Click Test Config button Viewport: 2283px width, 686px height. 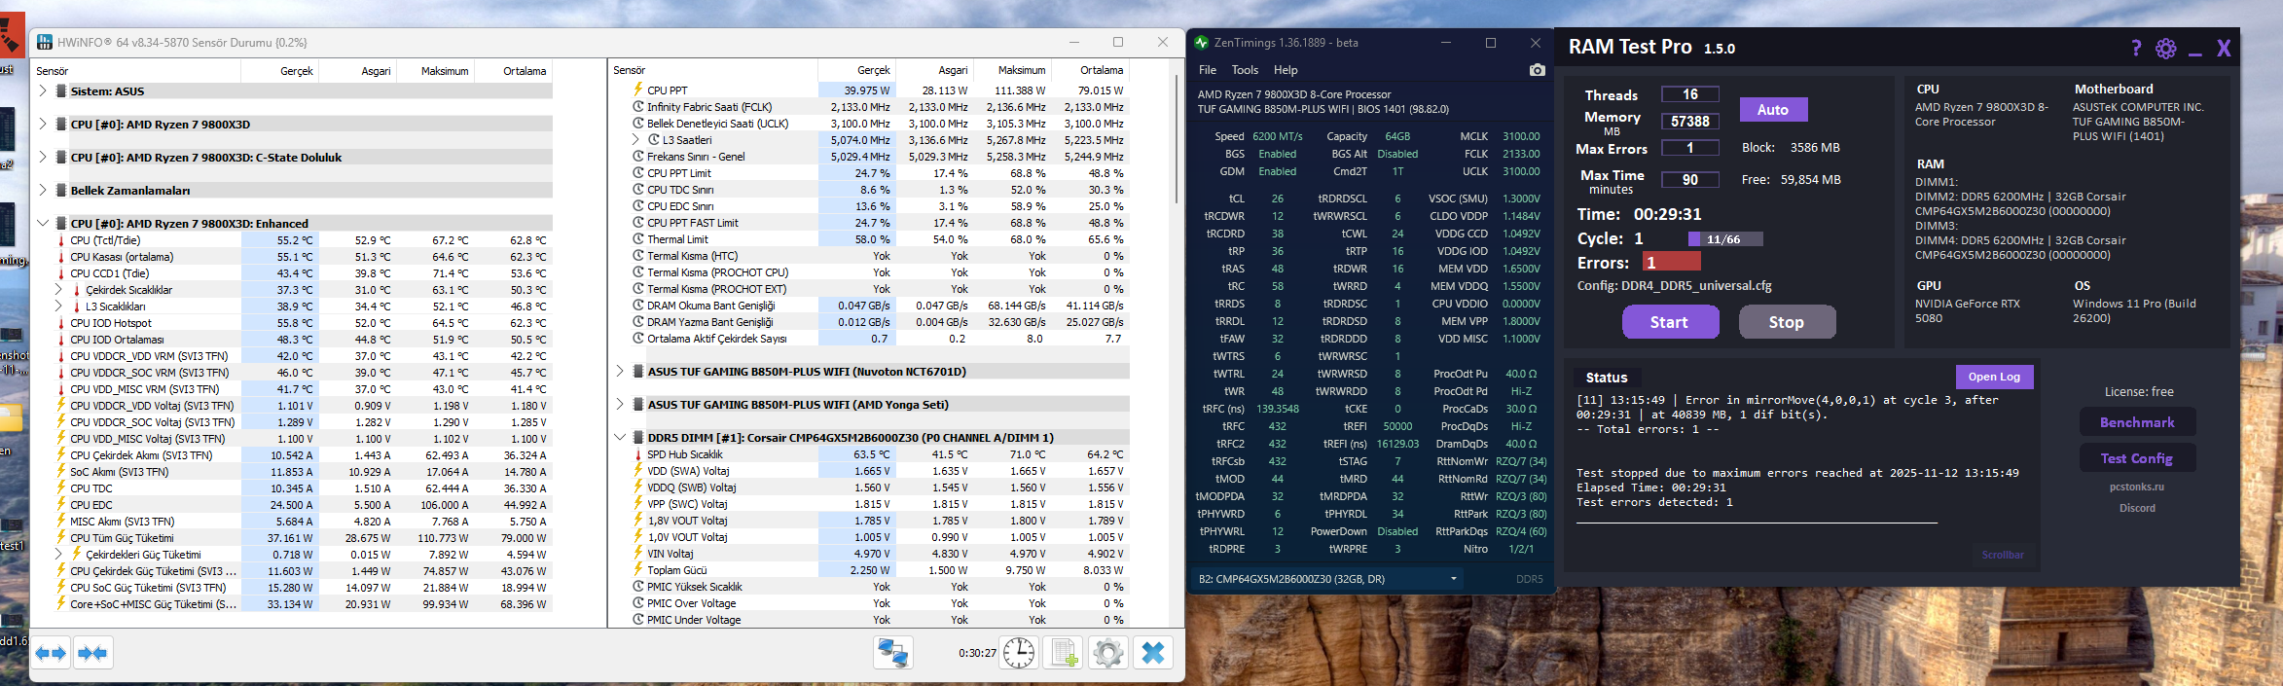click(x=2137, y=458)
